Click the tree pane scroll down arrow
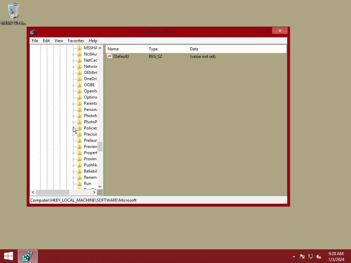This screenshot has width=351, height=263. point(100,187)
